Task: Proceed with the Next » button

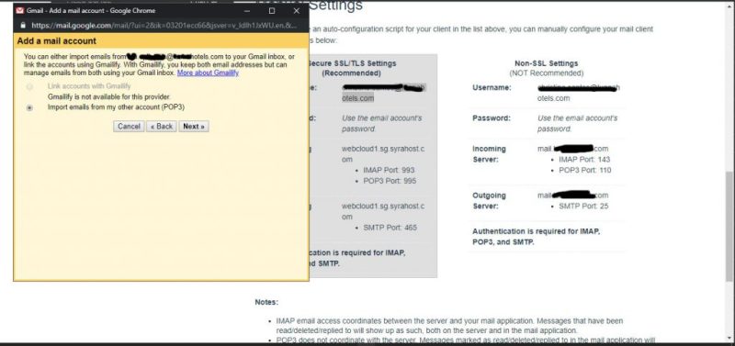Action: (x=194, y=127)
